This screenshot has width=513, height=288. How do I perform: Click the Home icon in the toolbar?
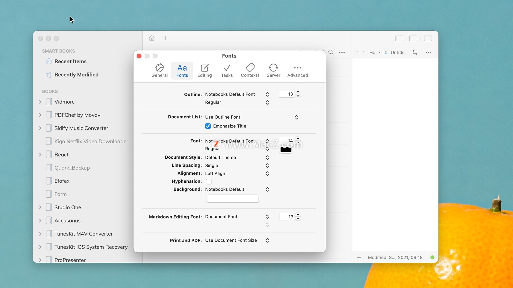(x=152, y=38)
